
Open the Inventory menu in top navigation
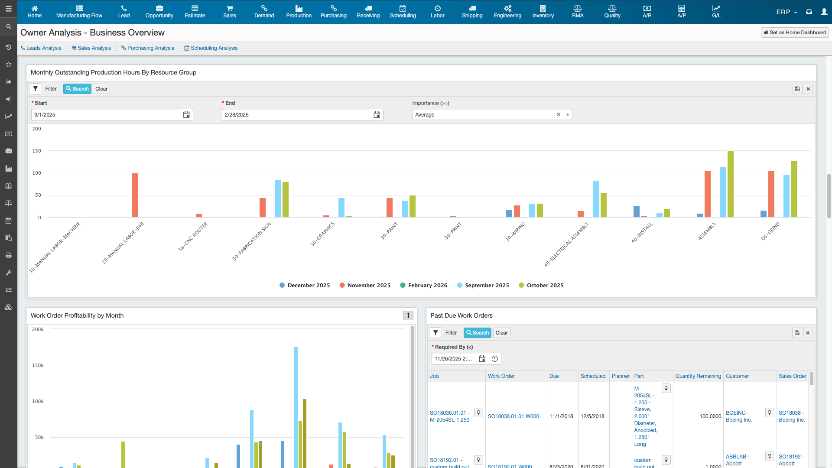[x=543, y=12]
